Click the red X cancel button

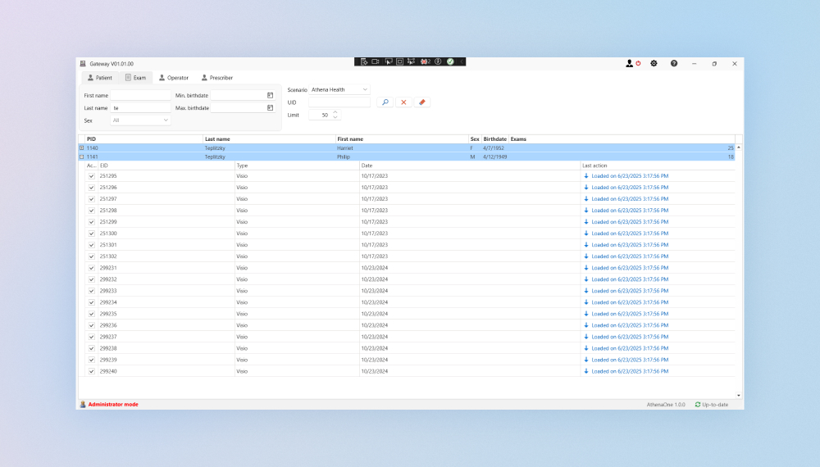[x=403, y=102]
